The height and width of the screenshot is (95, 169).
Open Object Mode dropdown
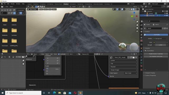coord(33,9)
